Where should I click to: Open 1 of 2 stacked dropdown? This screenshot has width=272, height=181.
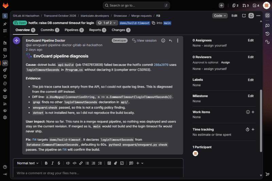107,23
